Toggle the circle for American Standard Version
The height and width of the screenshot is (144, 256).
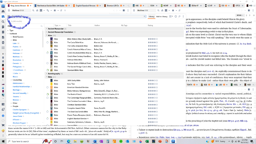pos(47,87)
